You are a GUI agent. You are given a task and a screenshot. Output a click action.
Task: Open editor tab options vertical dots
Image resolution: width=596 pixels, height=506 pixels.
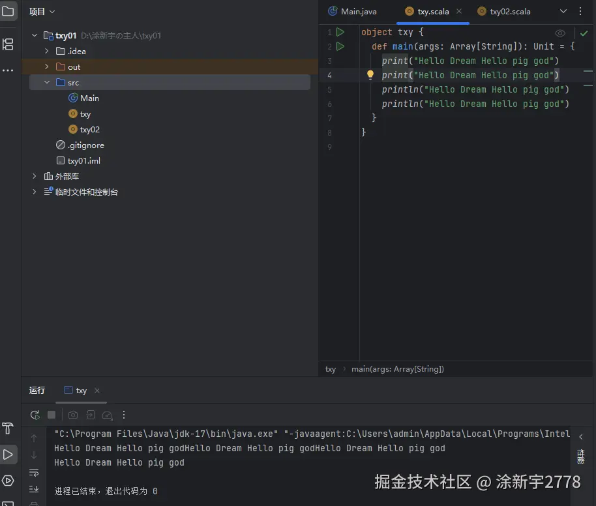coord(580,11)
